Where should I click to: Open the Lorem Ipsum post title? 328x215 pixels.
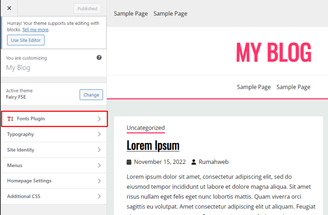click(153, 145)
